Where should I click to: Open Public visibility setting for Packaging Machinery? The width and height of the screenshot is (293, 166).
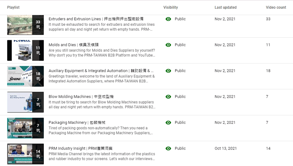click(x=180, y=123)
